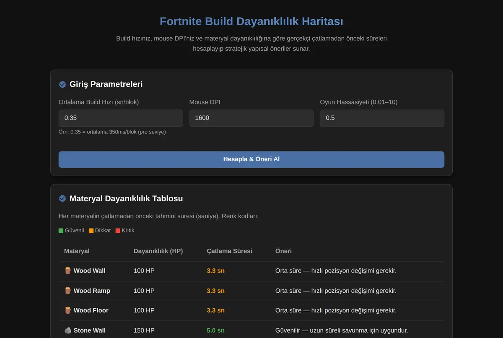Click the Materyal column header
The height and width of the screenshot is (338, 503).
77,251
